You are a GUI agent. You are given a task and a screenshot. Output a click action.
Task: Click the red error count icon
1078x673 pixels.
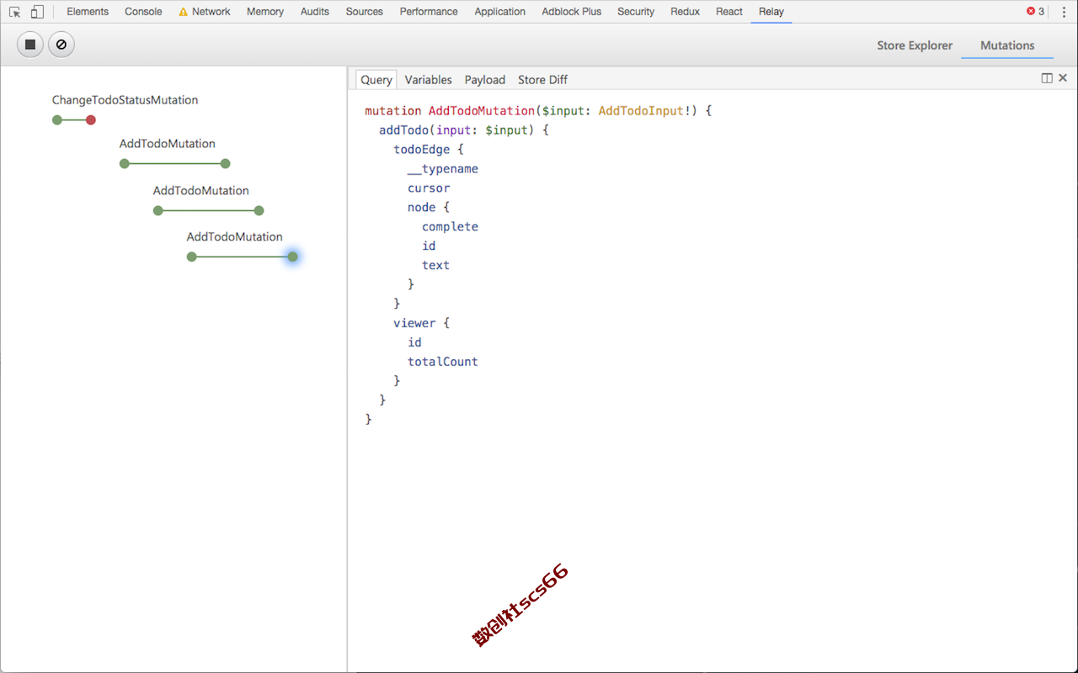click(x=1031, y=12)
